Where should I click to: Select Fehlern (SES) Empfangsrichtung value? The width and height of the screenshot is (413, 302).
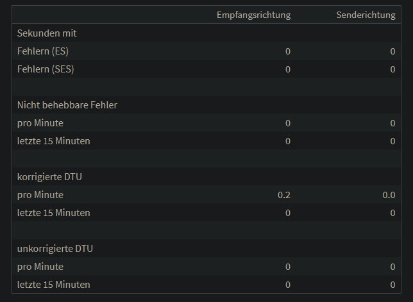pos(288,69)
